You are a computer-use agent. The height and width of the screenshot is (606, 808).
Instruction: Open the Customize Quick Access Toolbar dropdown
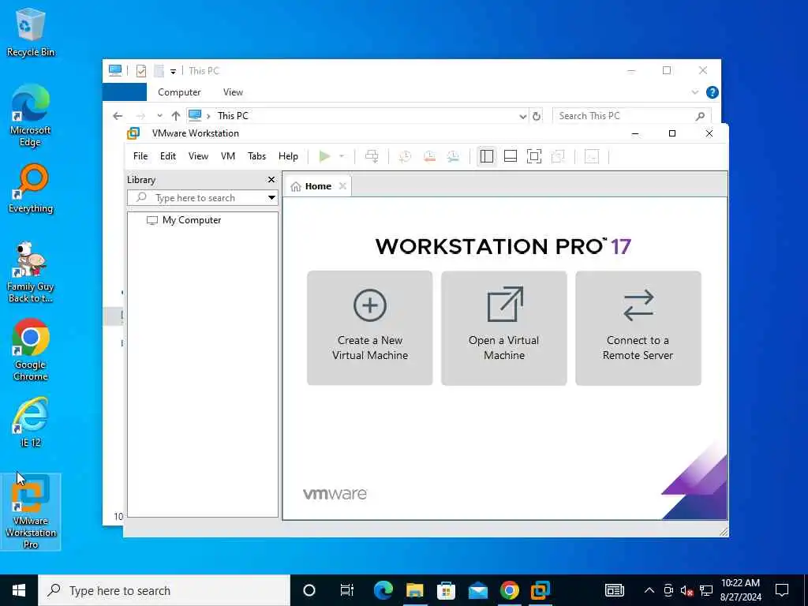pyautogui.click(x=173, y=71)
